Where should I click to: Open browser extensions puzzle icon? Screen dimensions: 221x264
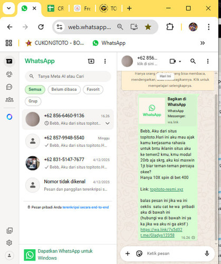coord(170,27)
